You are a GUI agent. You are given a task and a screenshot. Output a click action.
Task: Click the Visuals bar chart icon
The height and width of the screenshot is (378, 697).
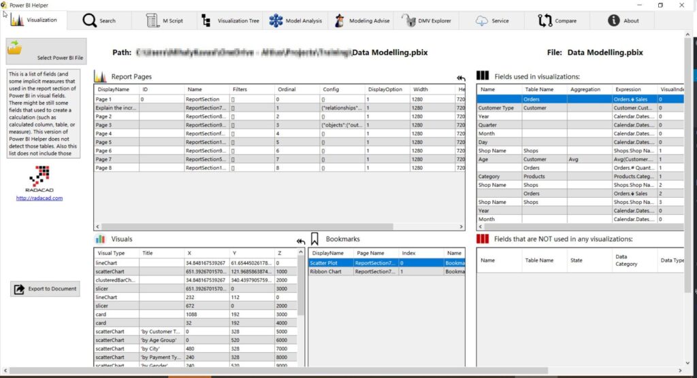tap(101, 239)
